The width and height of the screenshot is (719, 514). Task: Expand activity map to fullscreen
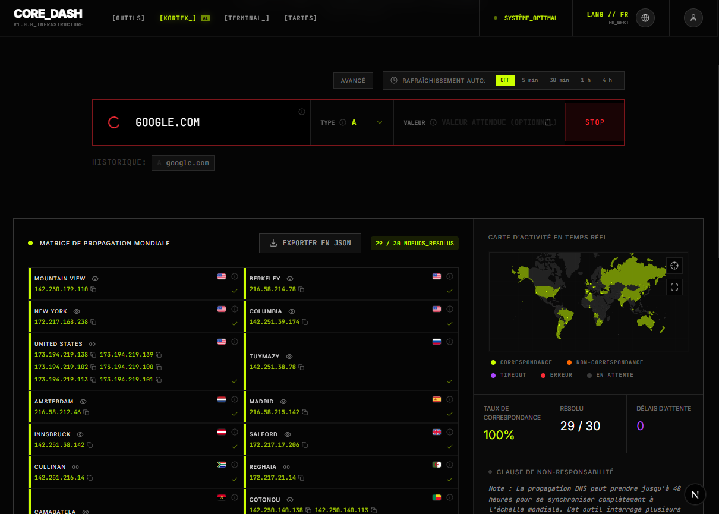pyautogui.click(x=674, y=287)
